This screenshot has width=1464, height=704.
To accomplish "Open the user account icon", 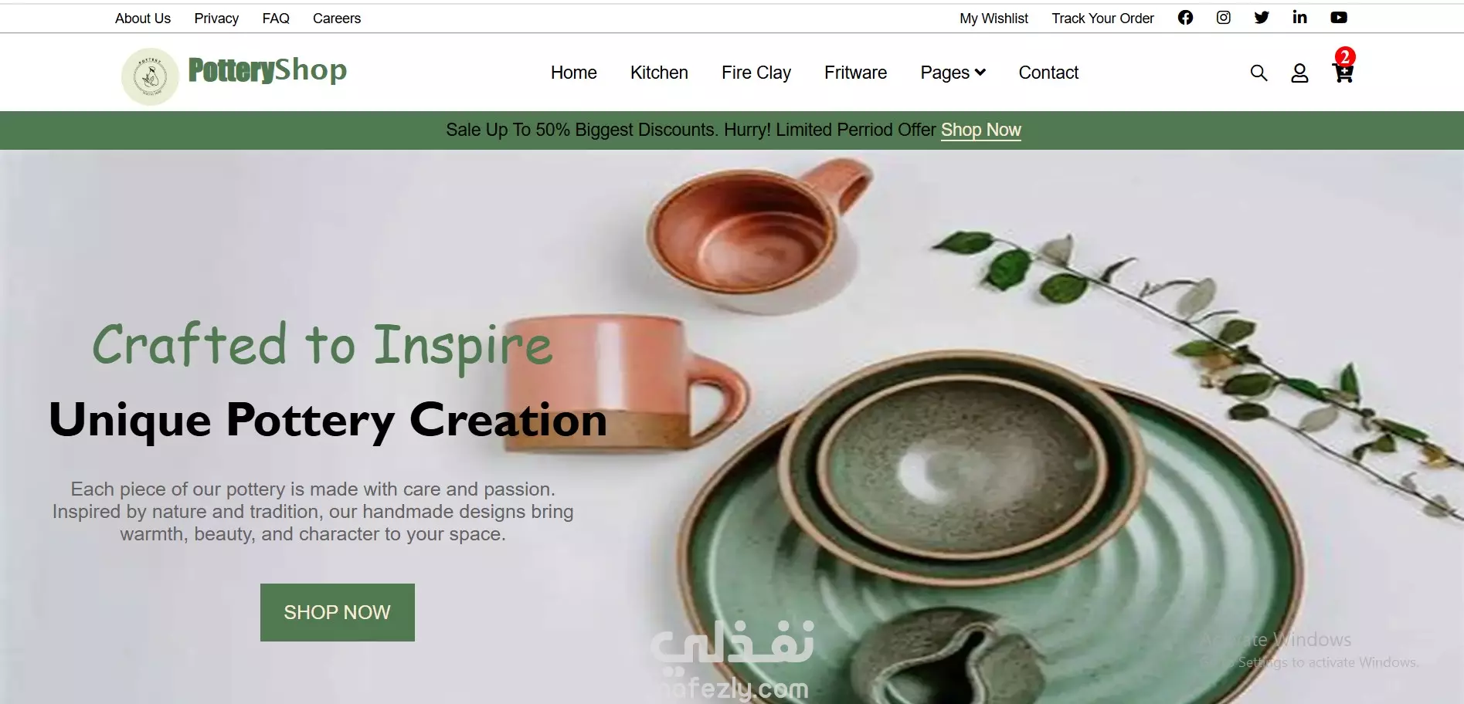I will point(1299,73).
